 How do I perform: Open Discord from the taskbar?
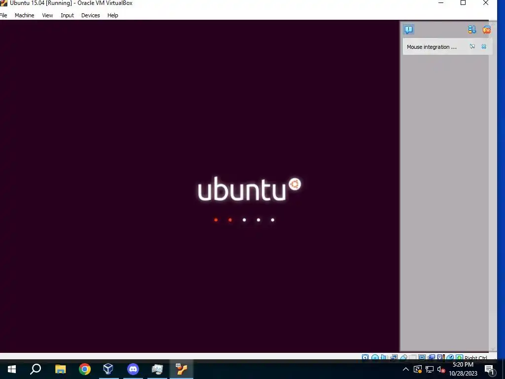point(133,369)
